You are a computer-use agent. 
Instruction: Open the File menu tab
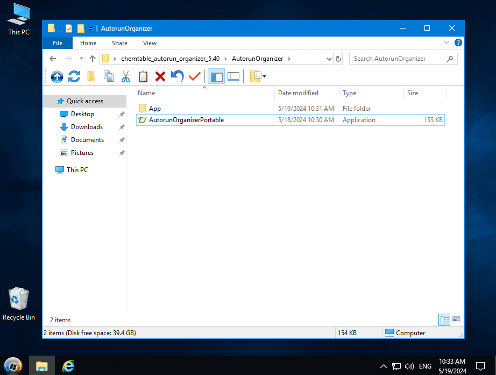(x=58, y=43)
